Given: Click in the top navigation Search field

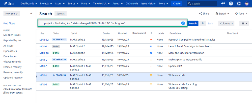Looking at the screenshot, I should (202, 4).
